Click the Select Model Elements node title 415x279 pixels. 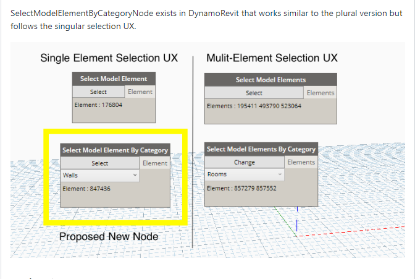point(270,80)
